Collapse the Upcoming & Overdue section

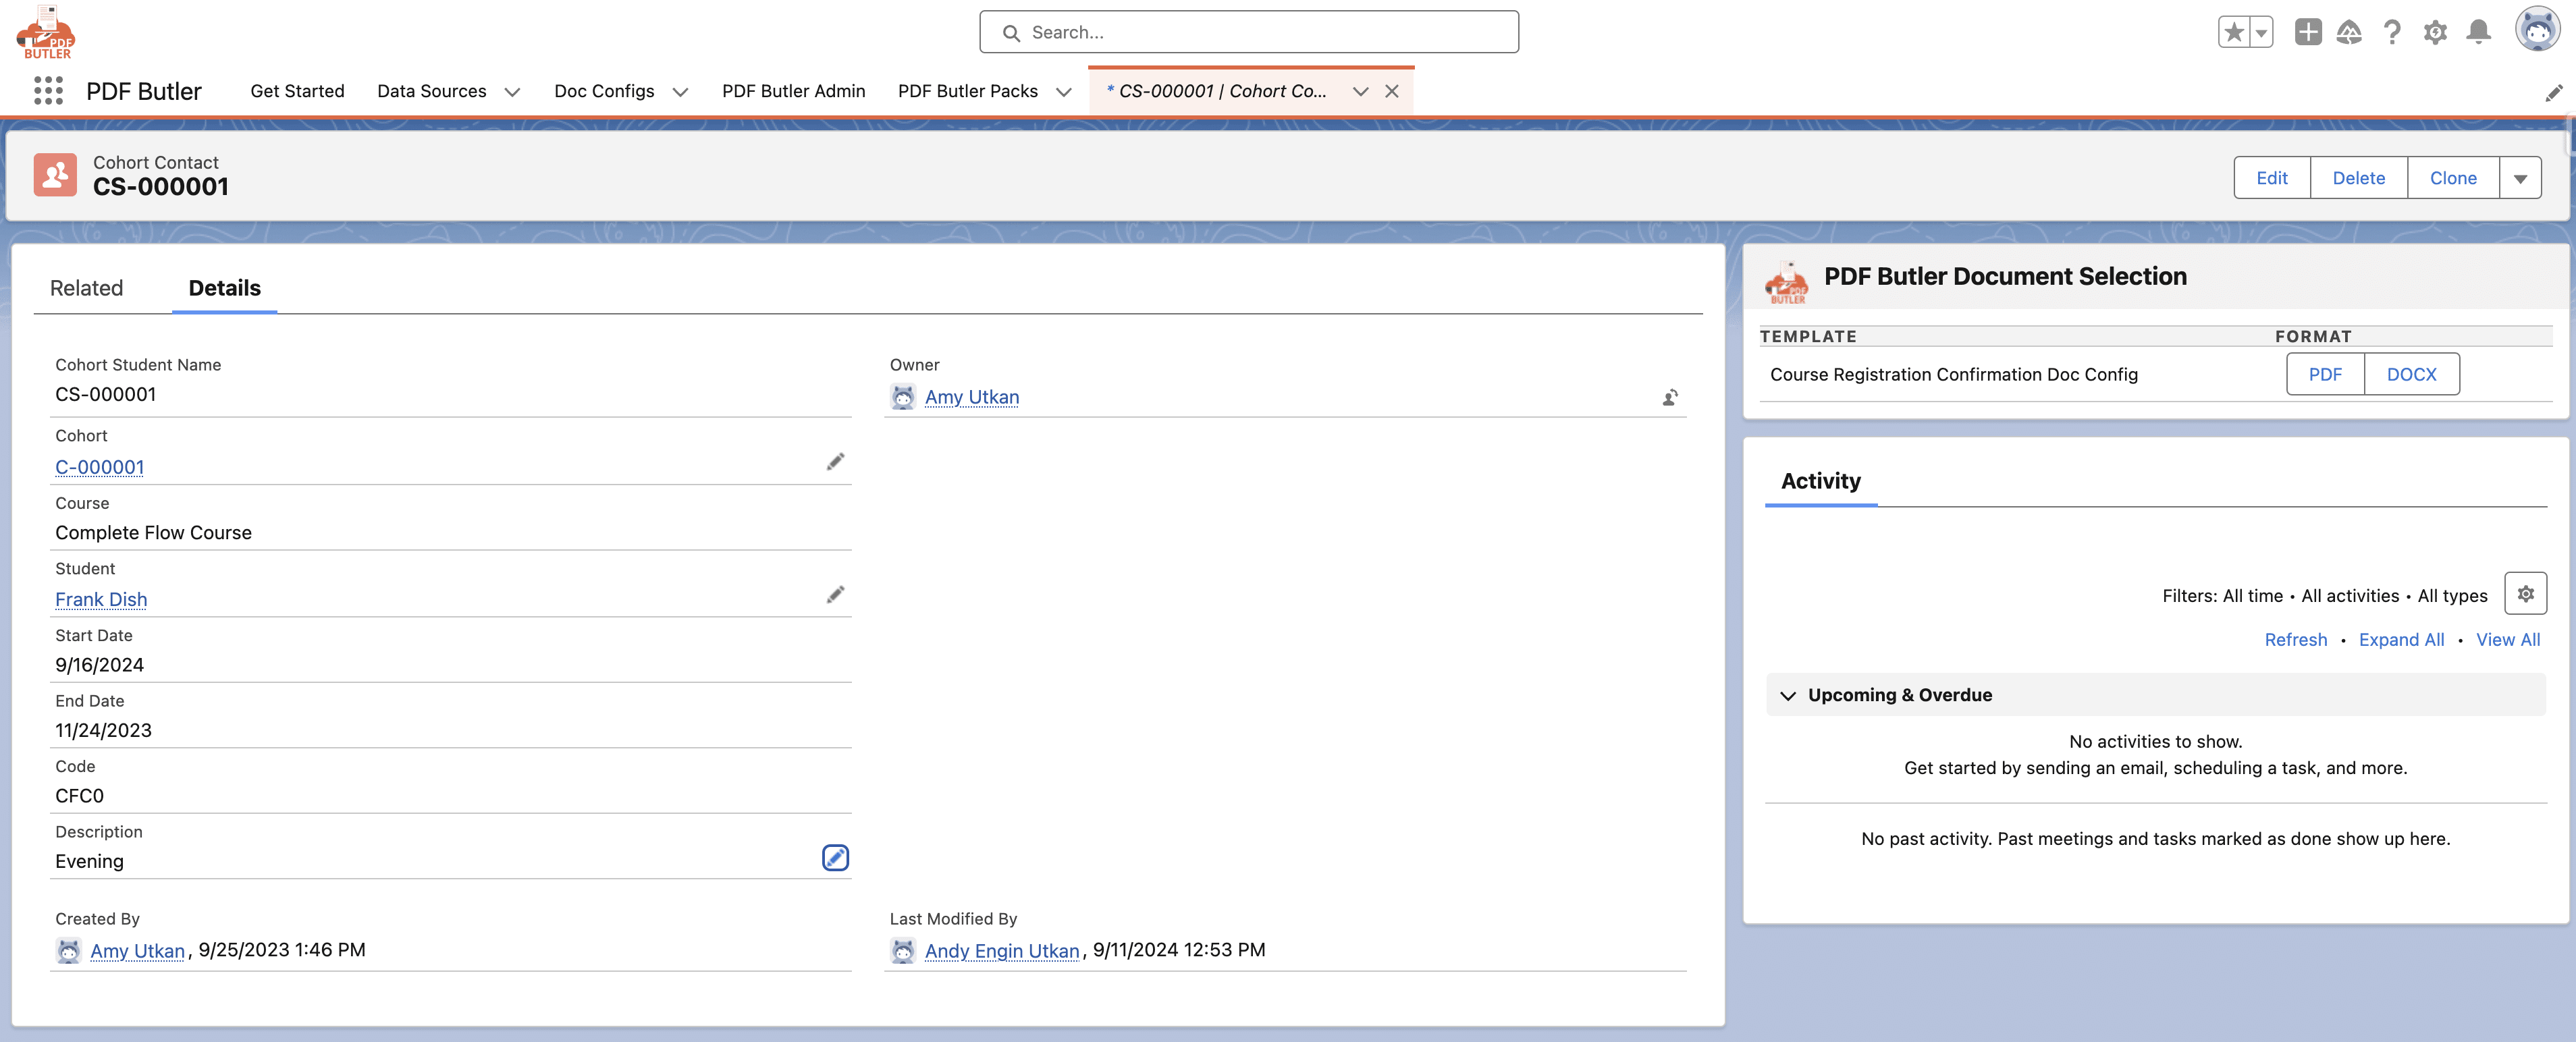coord(1788,695)
